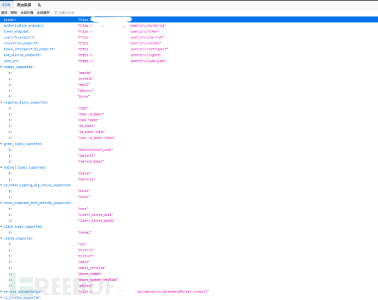Viewport: 378px width, 300px height.
Task: Click the 保存 save button
Action: pos(4,13)
